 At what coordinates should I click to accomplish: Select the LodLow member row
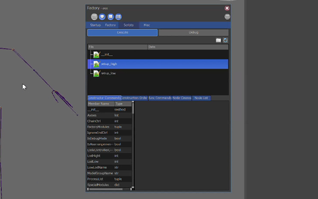point(109,162)
